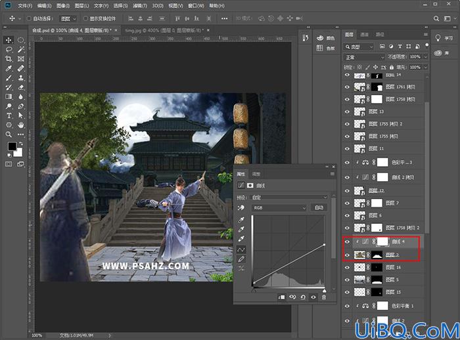This screenshot has height=340, width=460.
Task: Select the Horizontal Type tool
Action: click(9, 116)
